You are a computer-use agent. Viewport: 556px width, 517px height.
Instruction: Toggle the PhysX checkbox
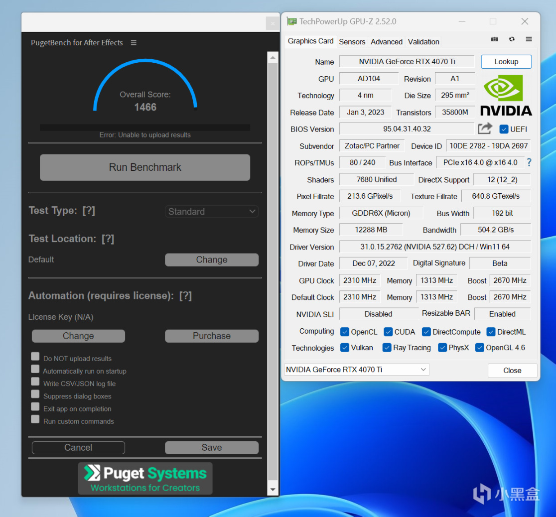pos(442,348)
